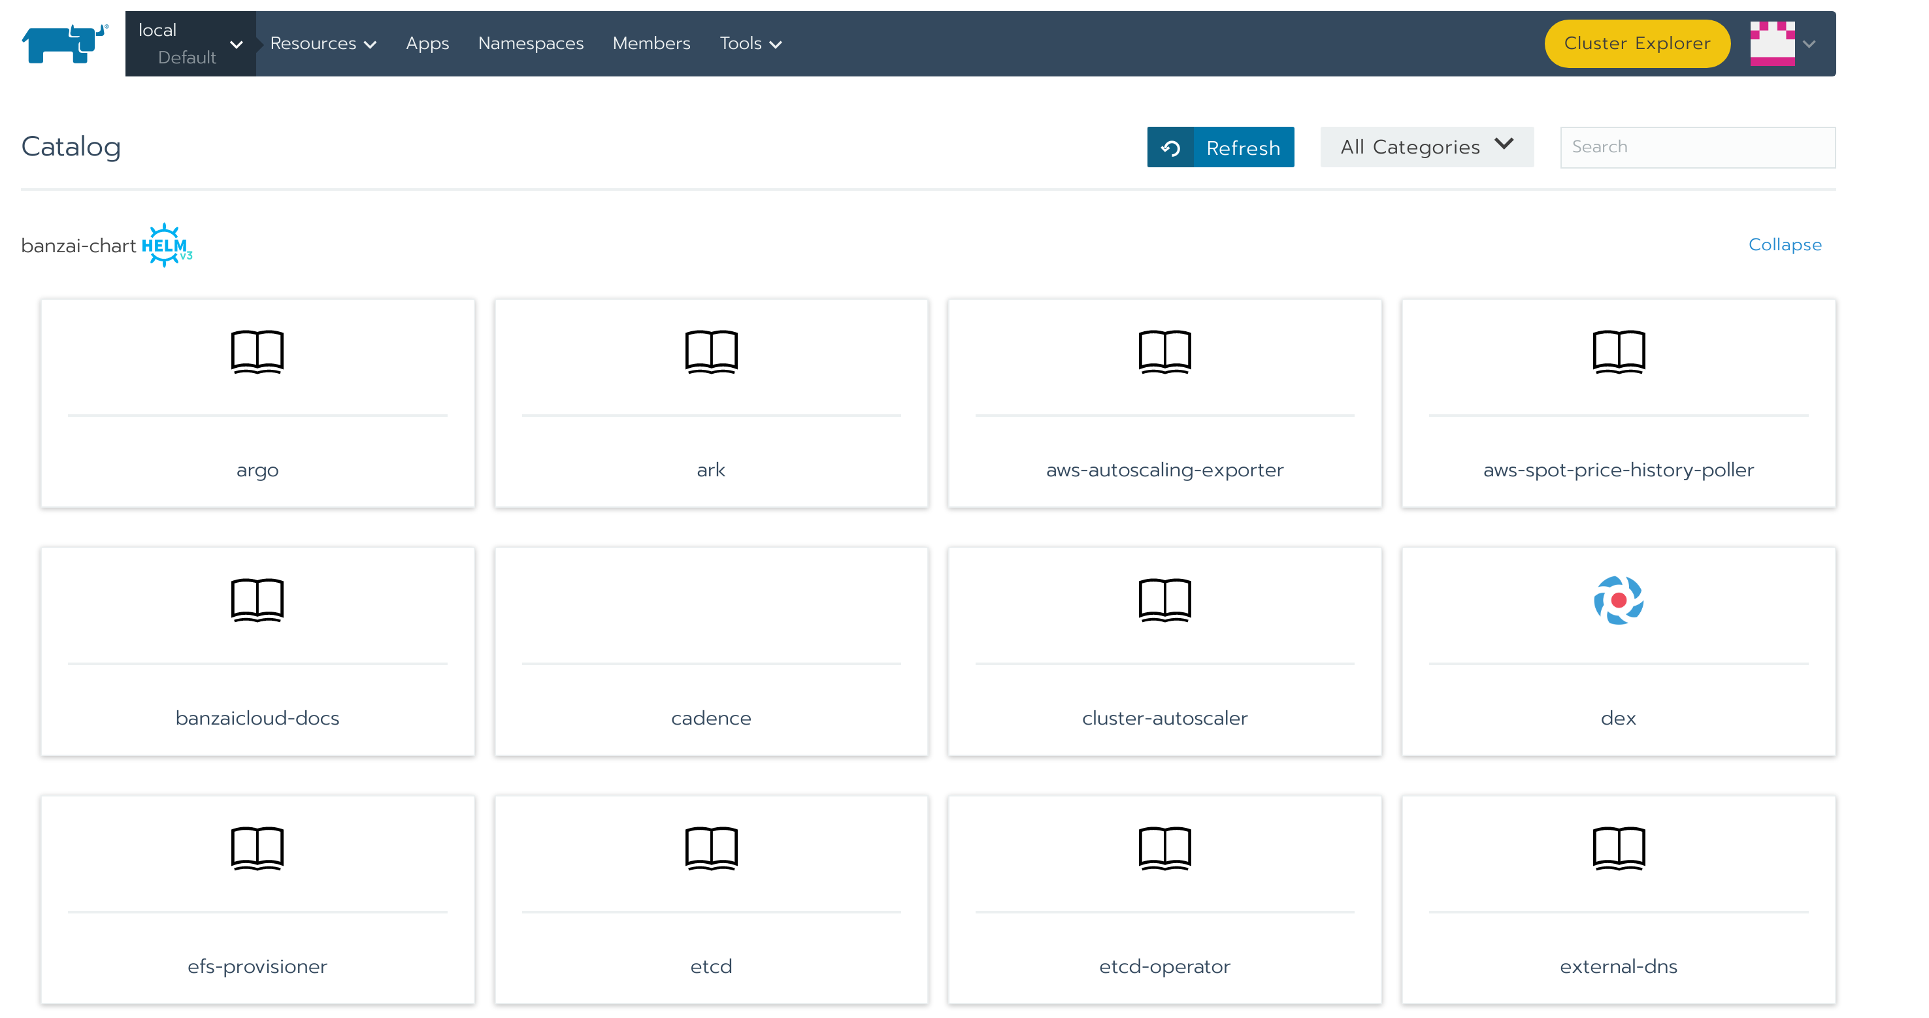Collapse the banzai-chart catalog section
Viewport: 1929px width, 1018px height.
coord(1784,245)
